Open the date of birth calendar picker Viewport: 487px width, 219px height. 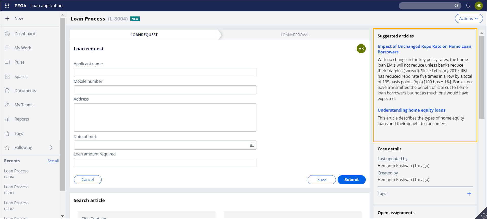pyautogui.click(x=252, y=145)
